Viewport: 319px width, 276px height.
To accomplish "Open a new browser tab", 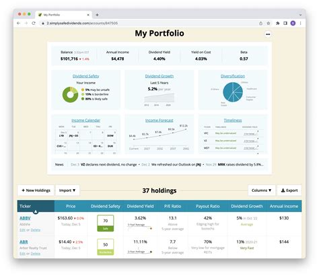I will click(97, 15).
